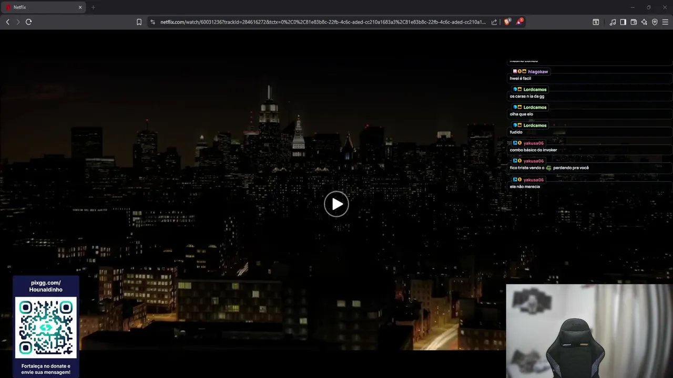Click 'pixgg.com/Hounaldinho' text
This screenshot has width=673, height=378.
point(46,286)
